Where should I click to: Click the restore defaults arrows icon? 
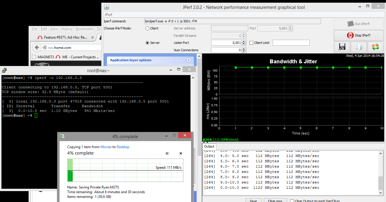click(375, 47)
